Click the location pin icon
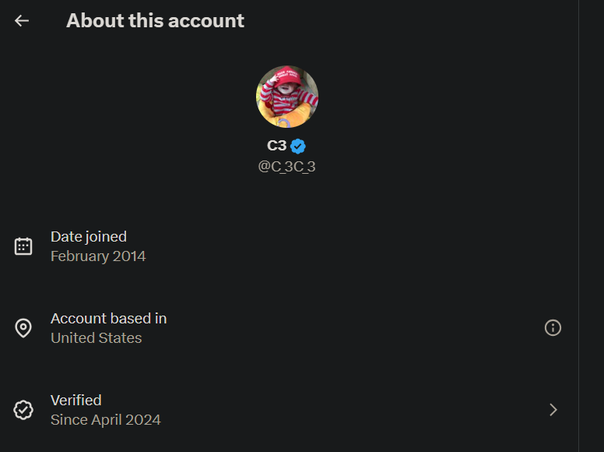Screen dimensions: 604x452 23,328
